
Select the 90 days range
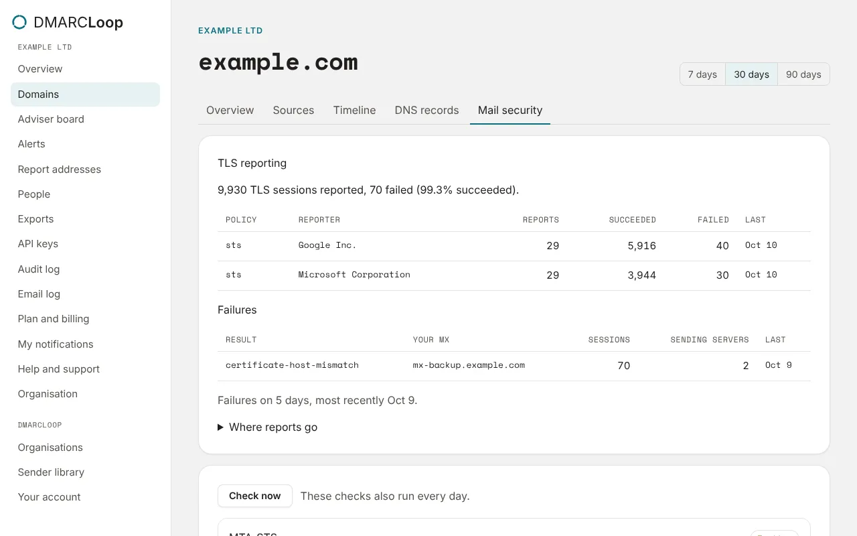(x=803, y=74)
